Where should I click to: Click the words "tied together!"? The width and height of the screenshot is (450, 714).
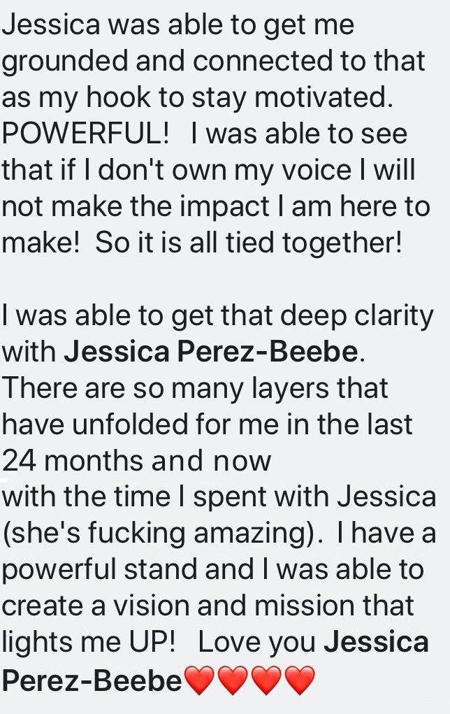pos(314,243)
